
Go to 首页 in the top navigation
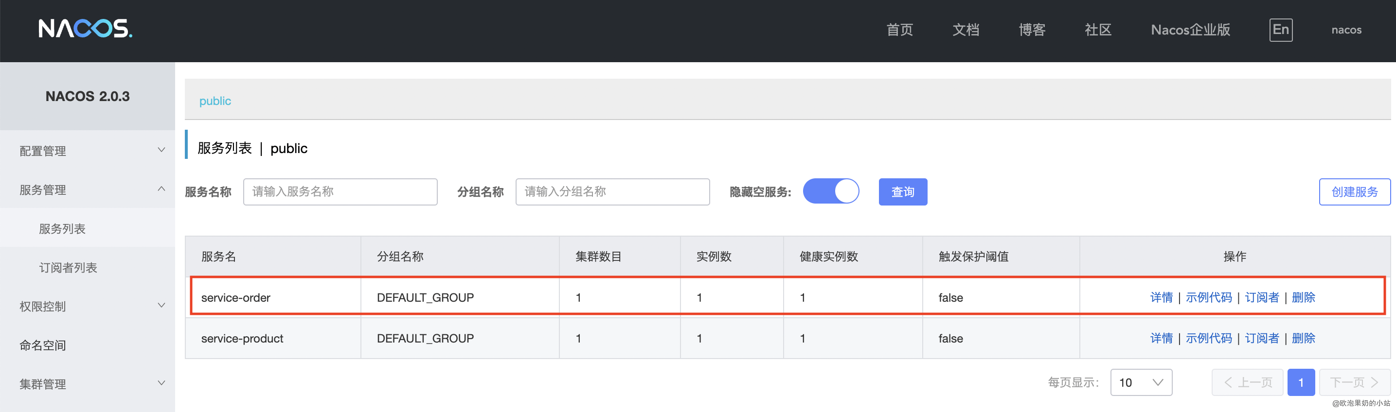pos(899,30)
